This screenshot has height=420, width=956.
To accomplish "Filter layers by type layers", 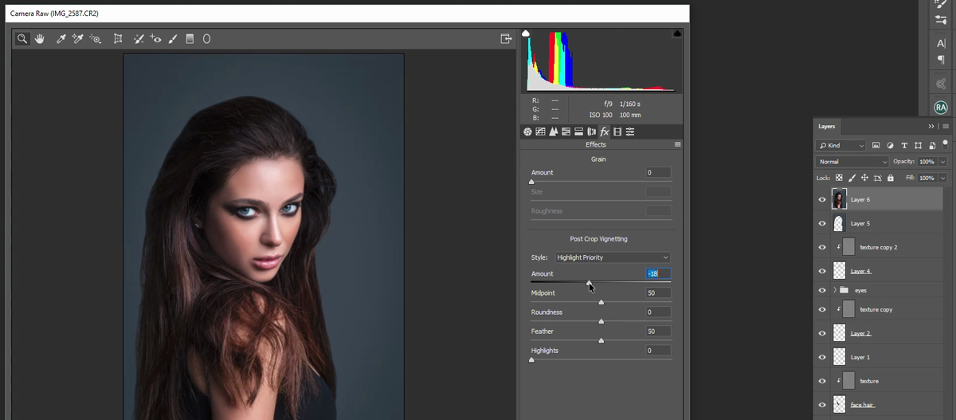I will (x=904, y=146).
